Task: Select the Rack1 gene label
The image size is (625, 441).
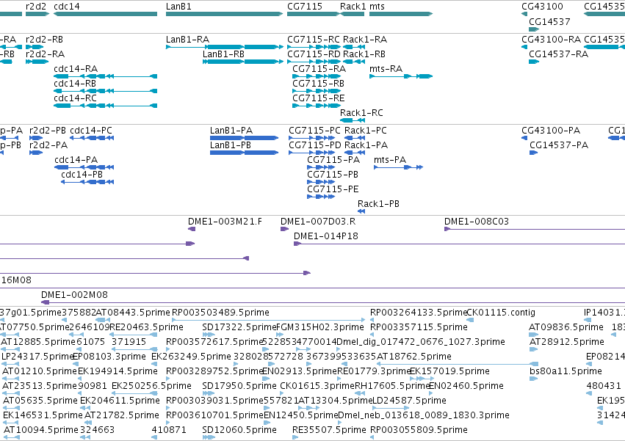Action: (x=353, y=7)
